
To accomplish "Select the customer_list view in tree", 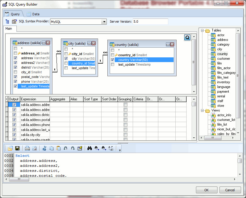I will [226, 120].
